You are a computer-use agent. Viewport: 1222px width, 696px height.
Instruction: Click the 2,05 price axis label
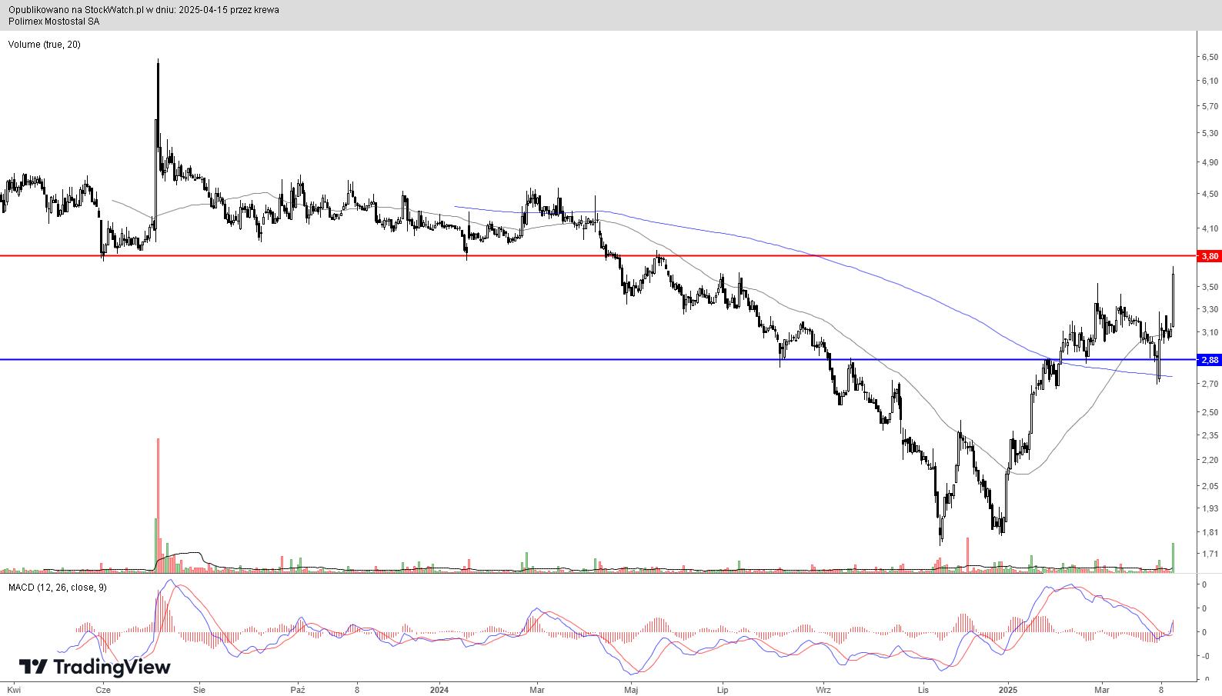point(1210,486)
